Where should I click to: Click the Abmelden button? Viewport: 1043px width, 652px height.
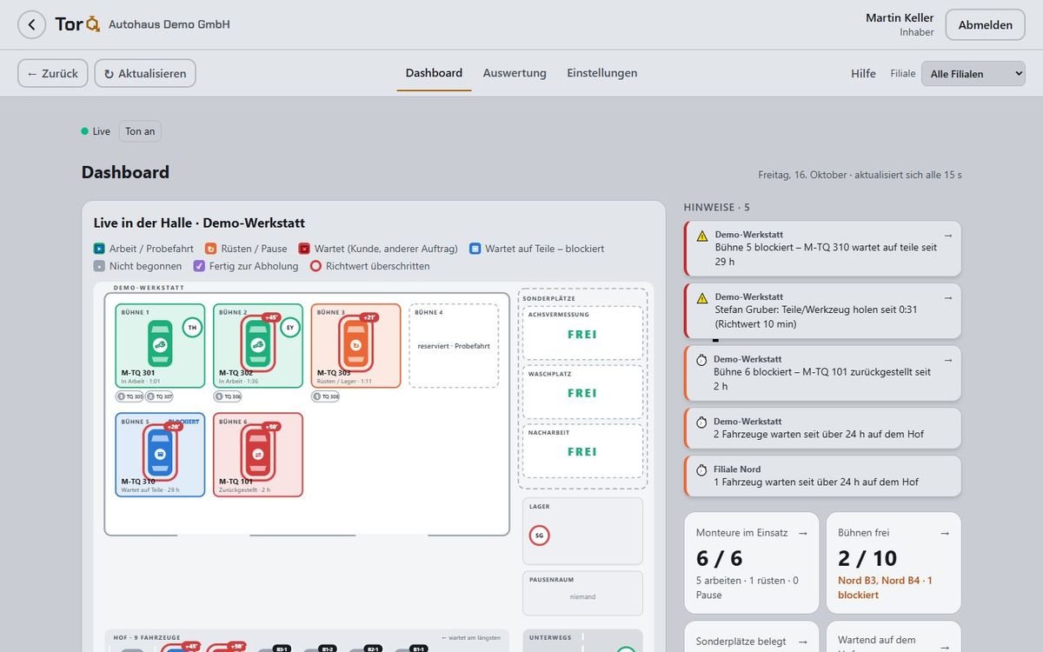pyautogui.click(x=986, y=25)
